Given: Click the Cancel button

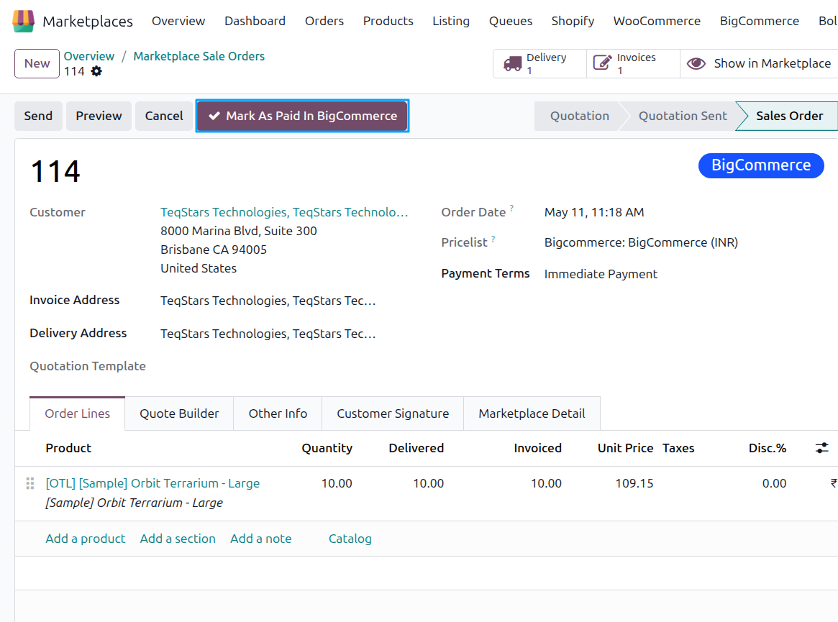Looking at the screenshot, I should point(164,116).
